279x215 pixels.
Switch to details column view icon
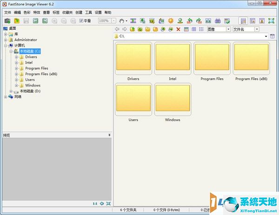194,29
